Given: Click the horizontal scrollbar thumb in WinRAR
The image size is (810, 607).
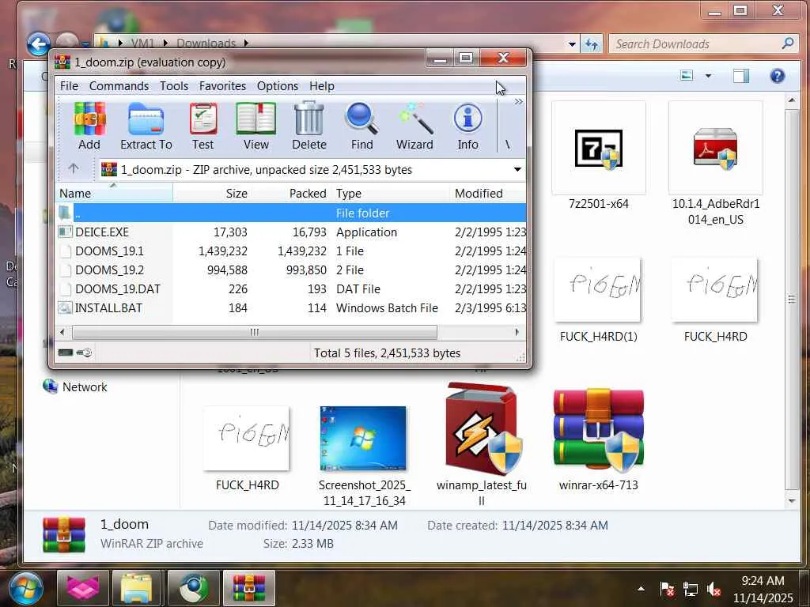Looking at the screenshot, I should coord(255,332).
